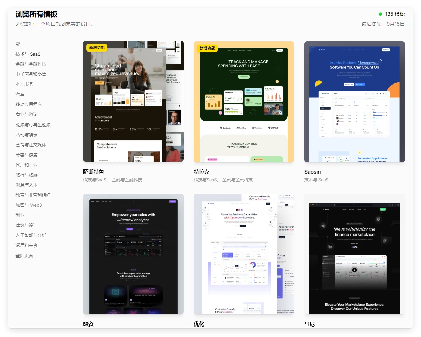
Task: Open the 人工智能与分析 category
Action: point(31,235)
